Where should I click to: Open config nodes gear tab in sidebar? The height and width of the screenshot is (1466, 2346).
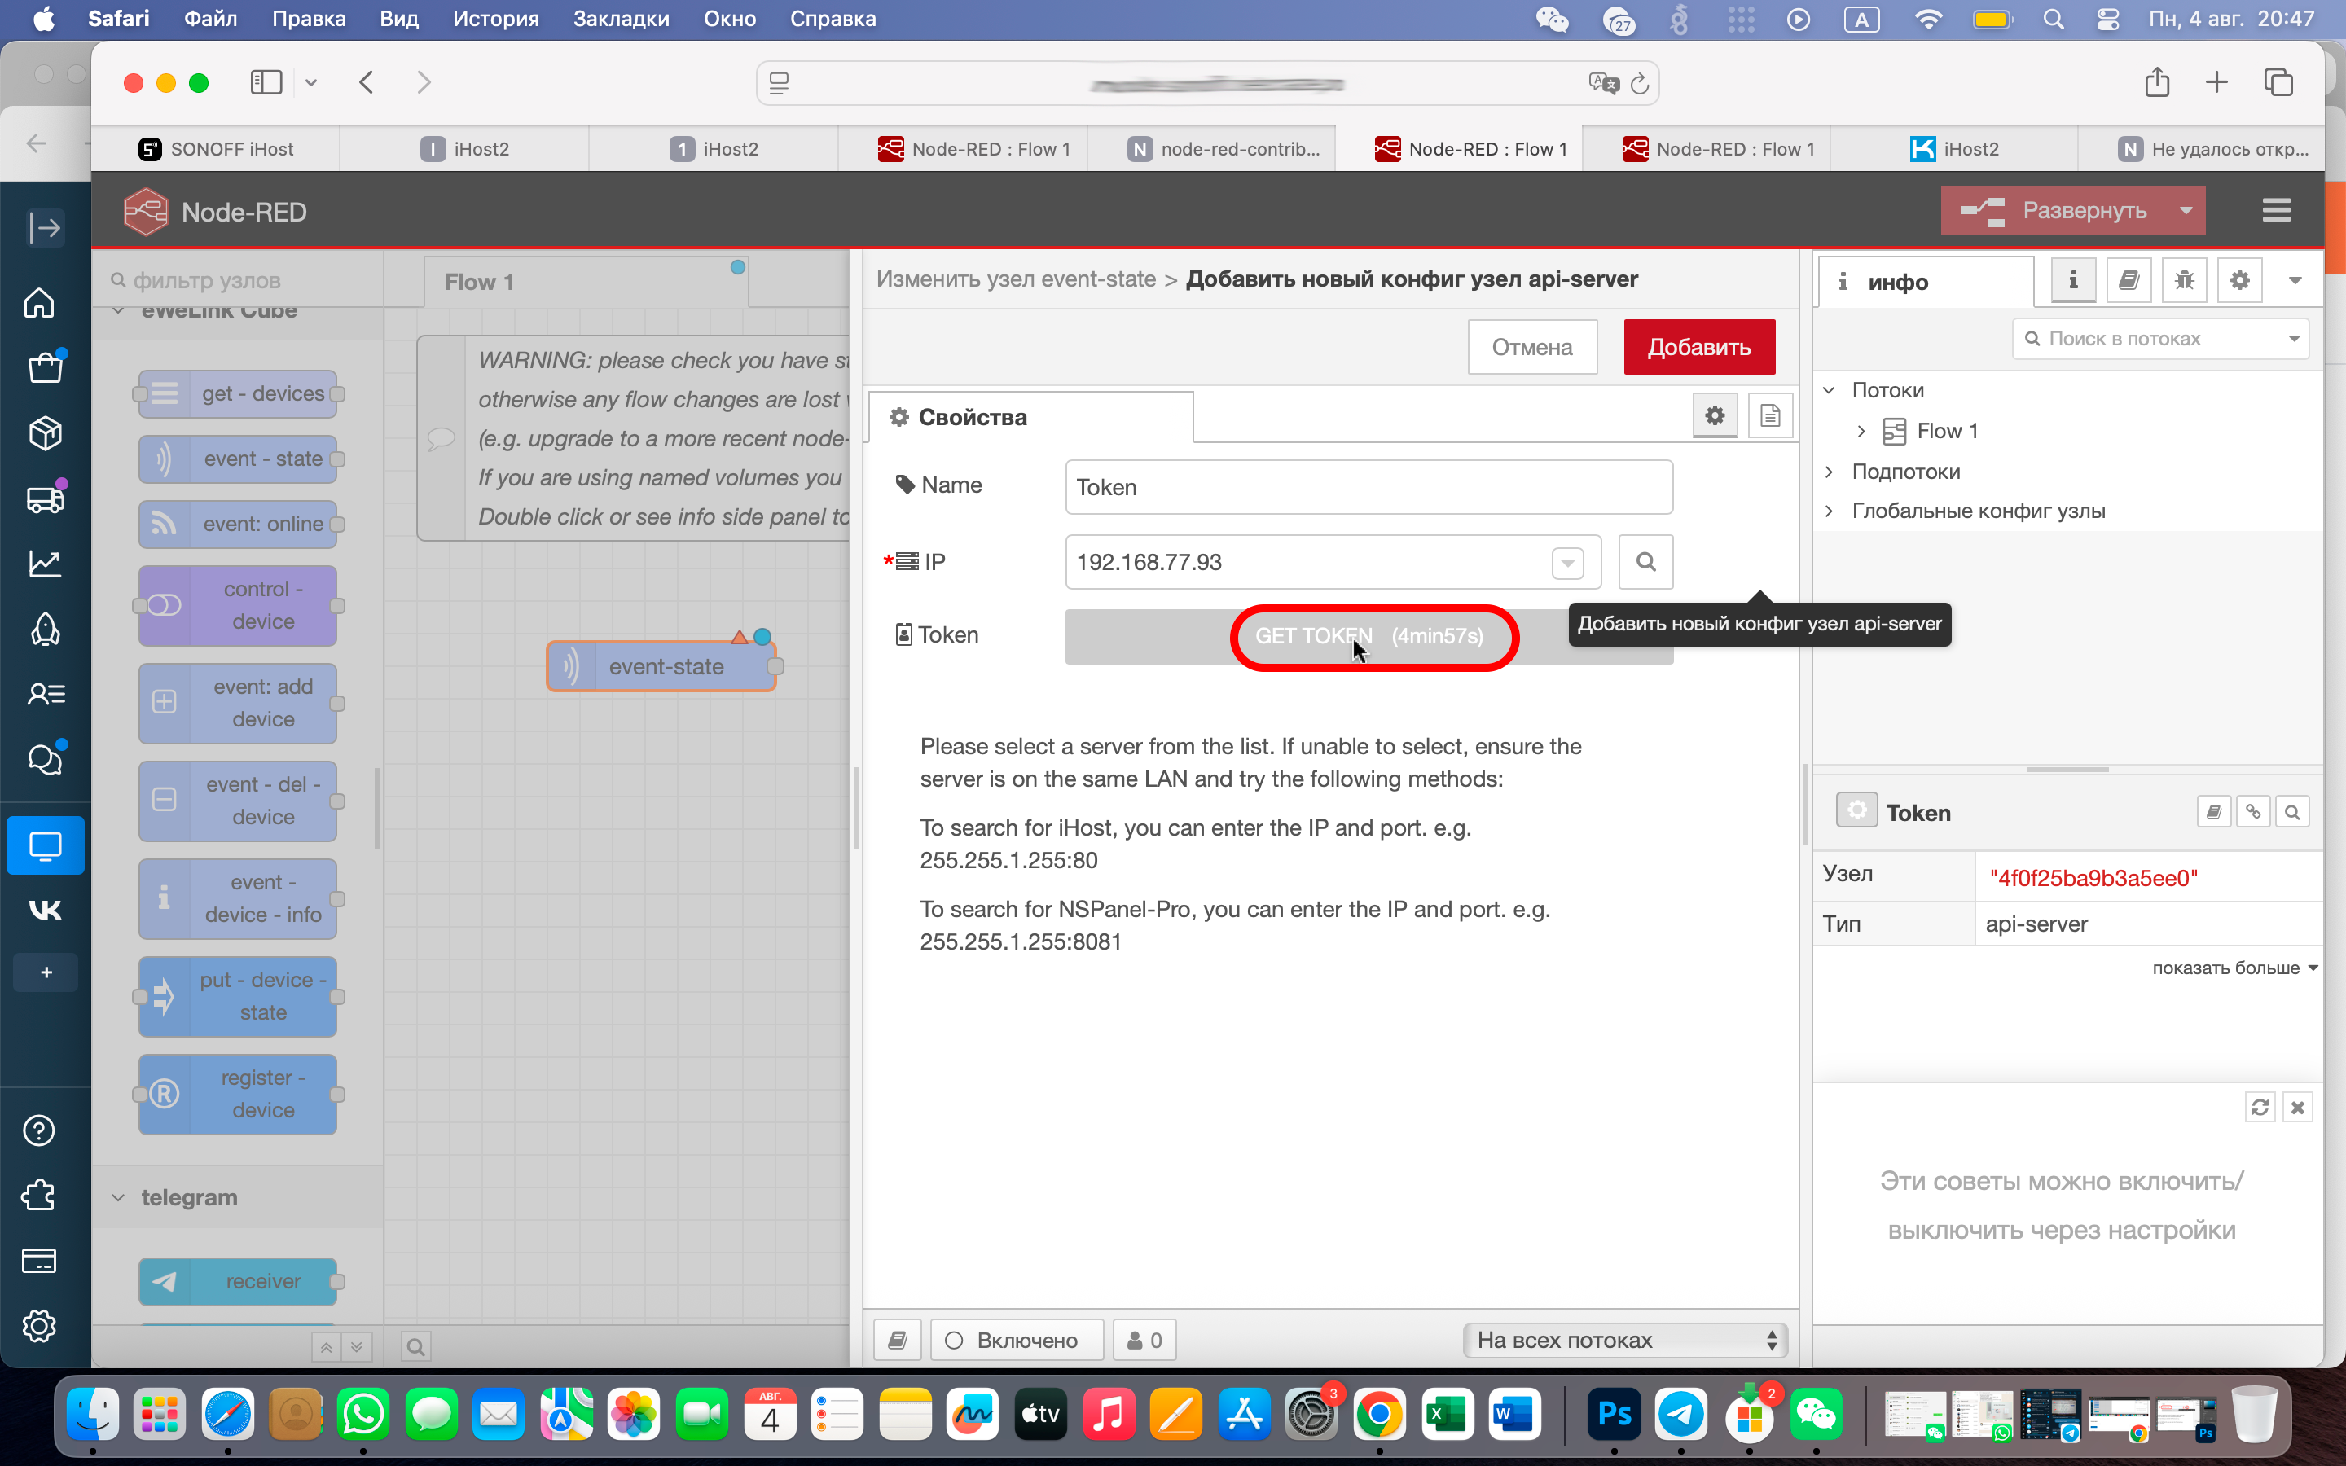point(2238,280)
